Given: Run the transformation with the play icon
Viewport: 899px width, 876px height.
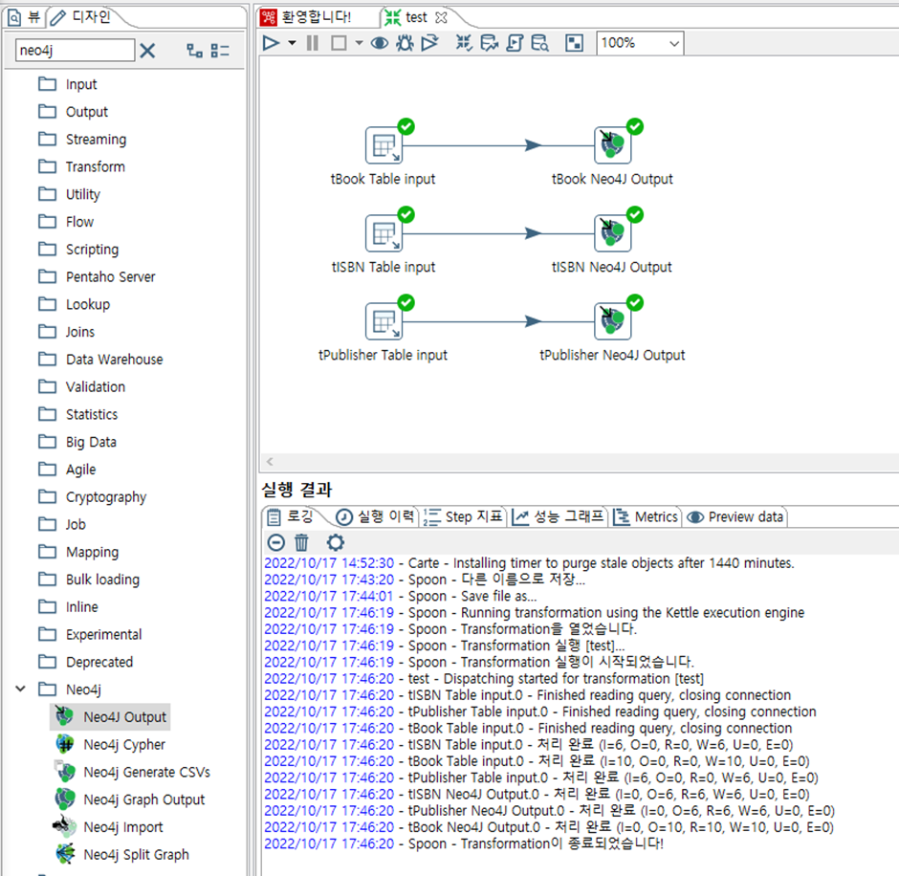Looking at the screenshot, I should pos(271,43).
